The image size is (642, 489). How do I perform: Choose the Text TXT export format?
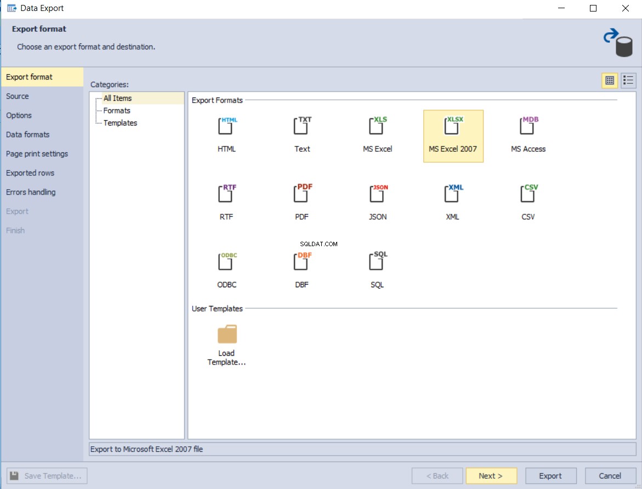pyautogui.click(x=302, y=126)
